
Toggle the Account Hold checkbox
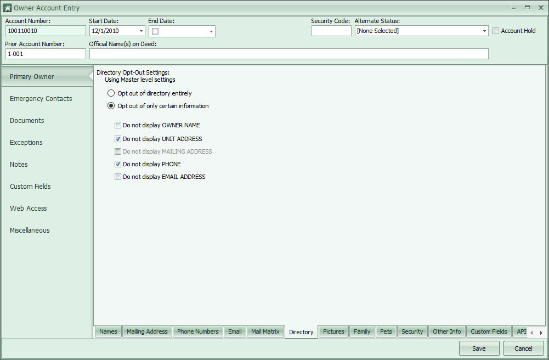[x=496, y=31]
